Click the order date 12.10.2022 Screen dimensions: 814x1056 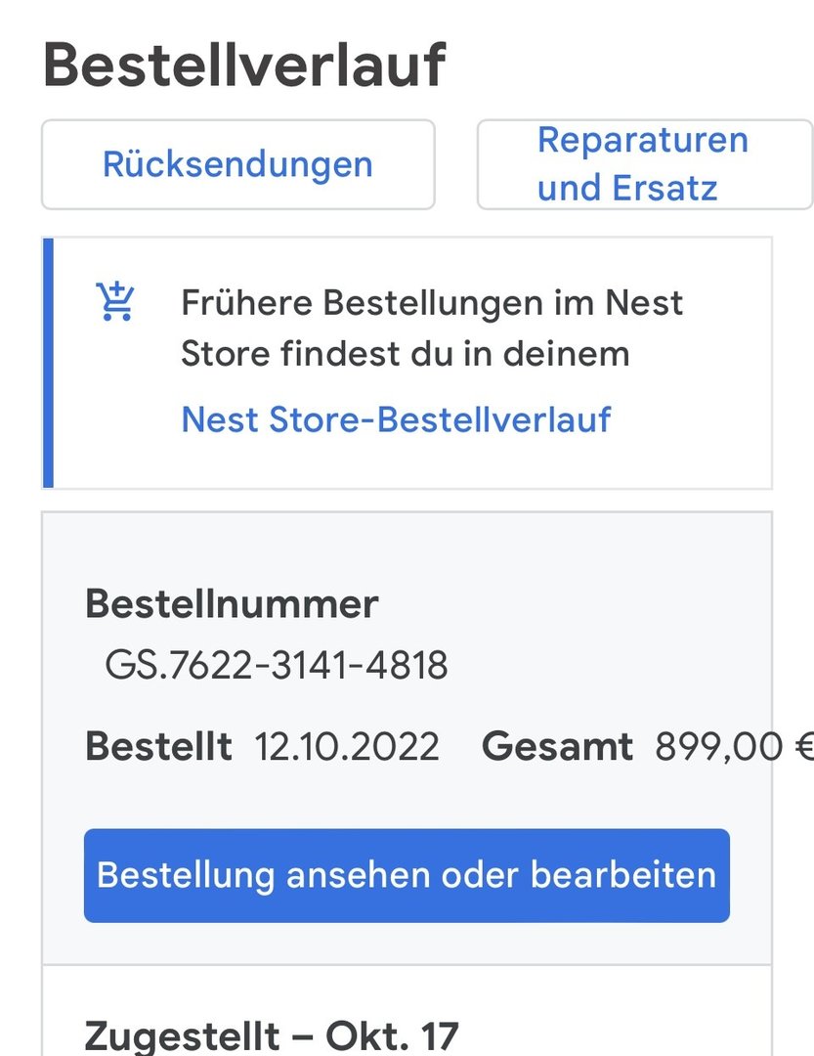347,747
